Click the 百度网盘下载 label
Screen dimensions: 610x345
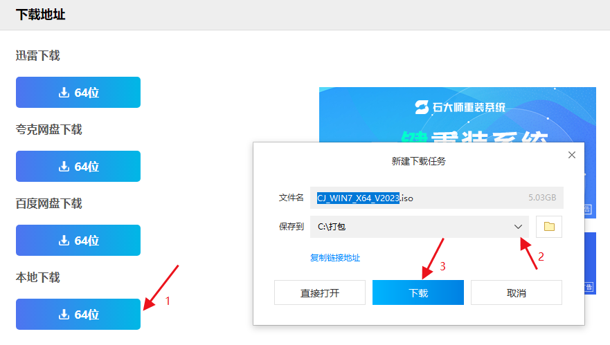[x=49, y=203]
